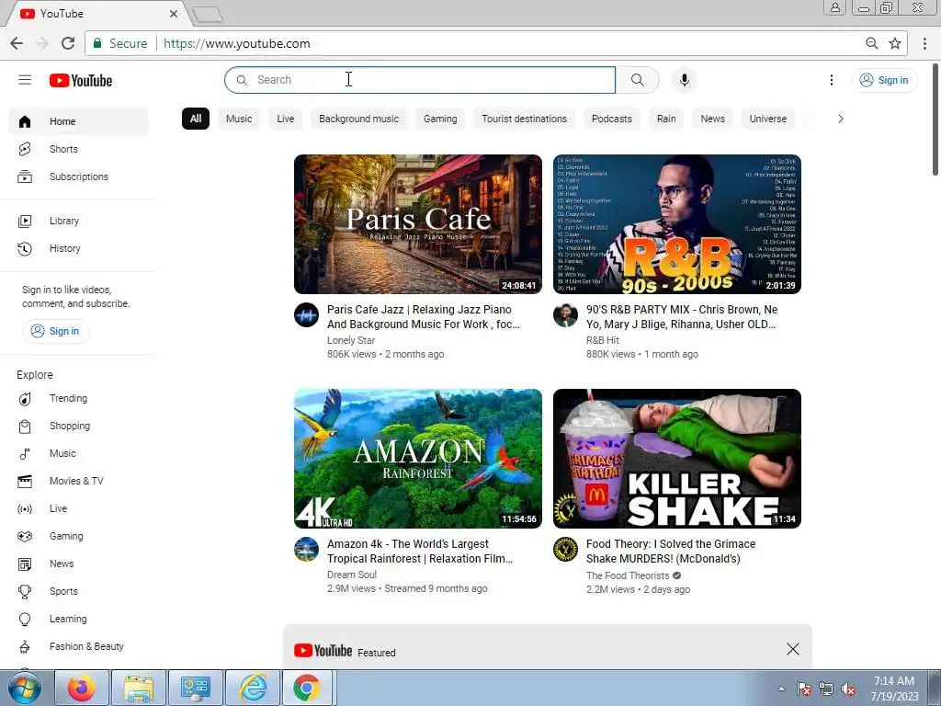
Task: Click the Learning lightbulb icon
Action: [x=25, y=619]
